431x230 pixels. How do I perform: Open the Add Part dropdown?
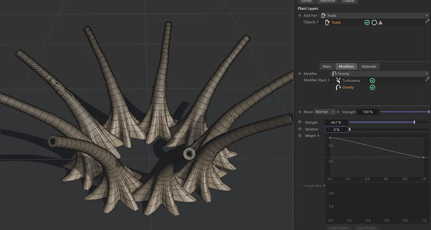pos(427,15)
